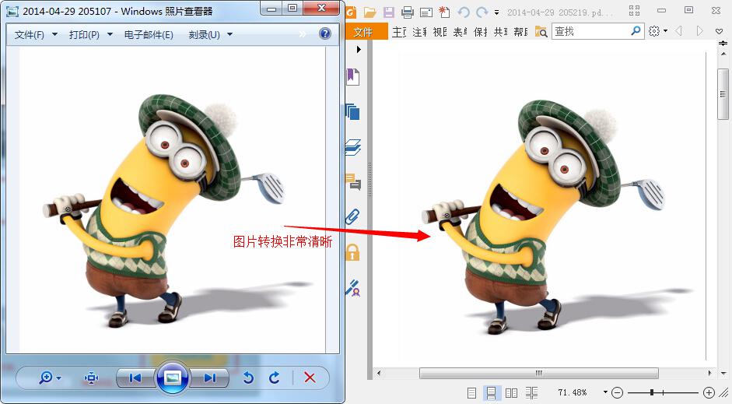Start the slideshow in Photo Viewer
This screenshot has width=732, height=404.
[x=173, y=378]
